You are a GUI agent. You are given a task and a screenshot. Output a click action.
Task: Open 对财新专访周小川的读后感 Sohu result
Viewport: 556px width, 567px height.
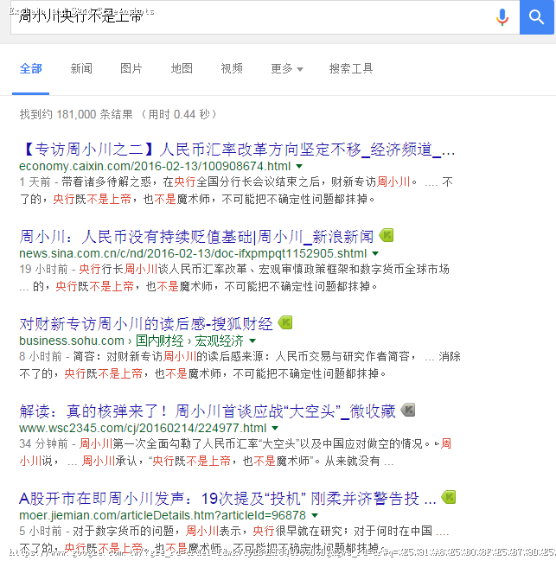(x=146, y=323)
